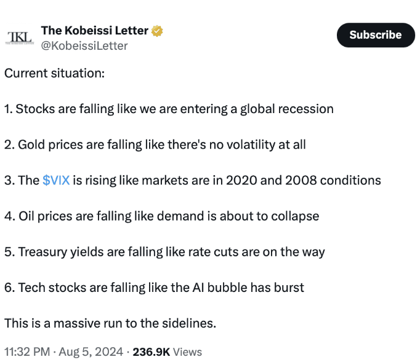Screen dimensions: 420x362
Task: Click the word 'conditions' in line three
Action: (x=350, y=180)
